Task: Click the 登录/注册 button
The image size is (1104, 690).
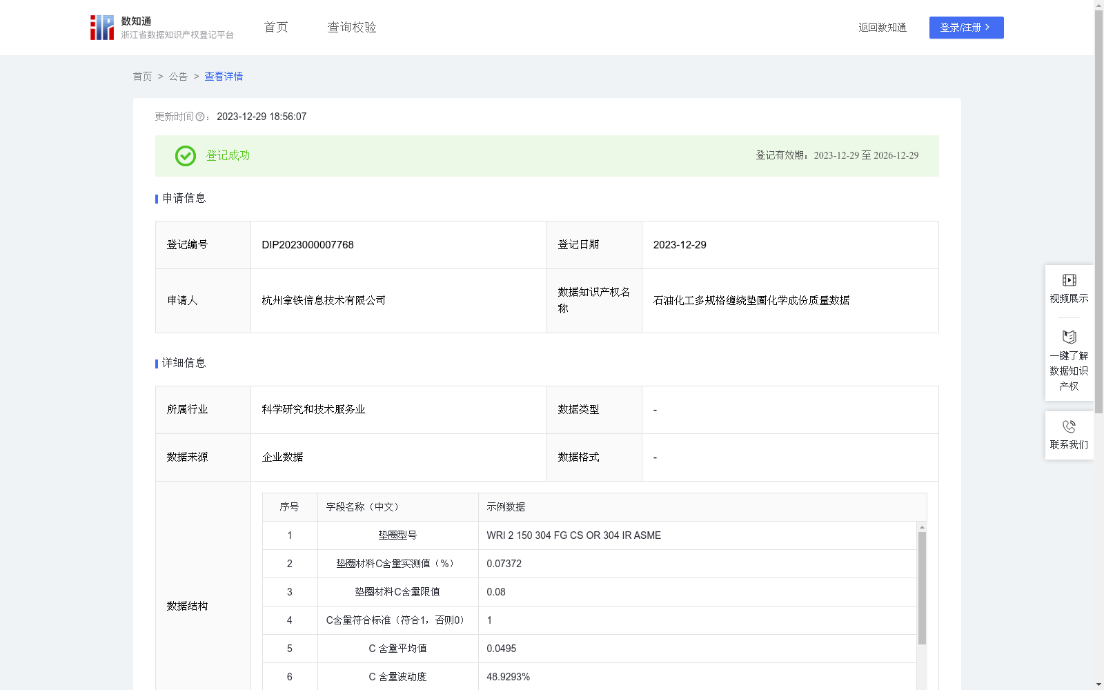Action: 966,28
